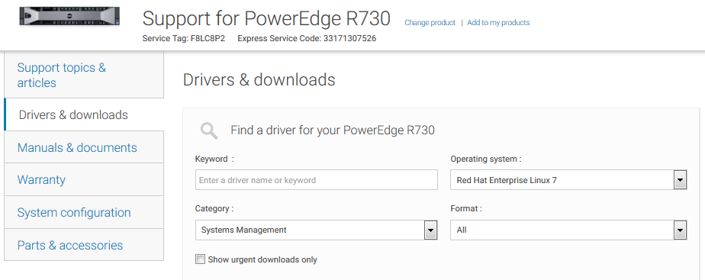Expand the Category dropdown arrow
The height and width of the screenshot is (280, 705).
[x=431, y=230]
